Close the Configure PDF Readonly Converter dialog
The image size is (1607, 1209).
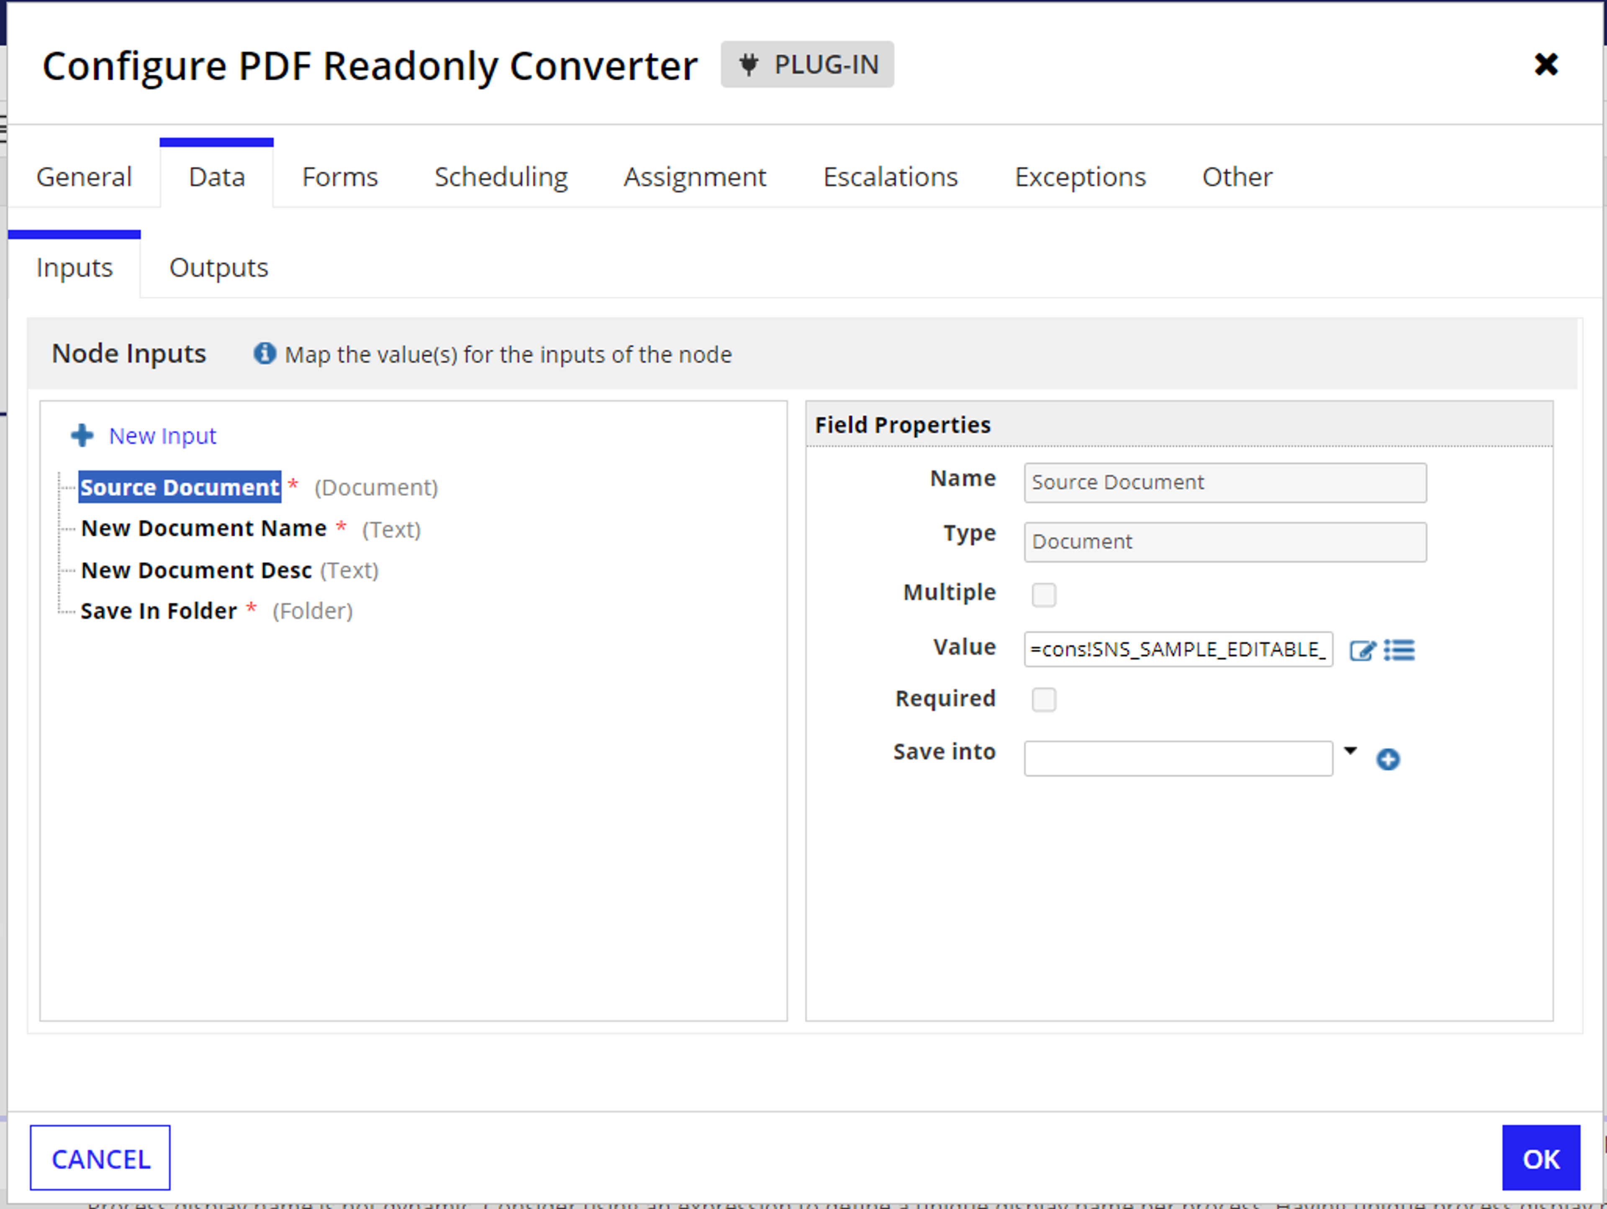1546,65
